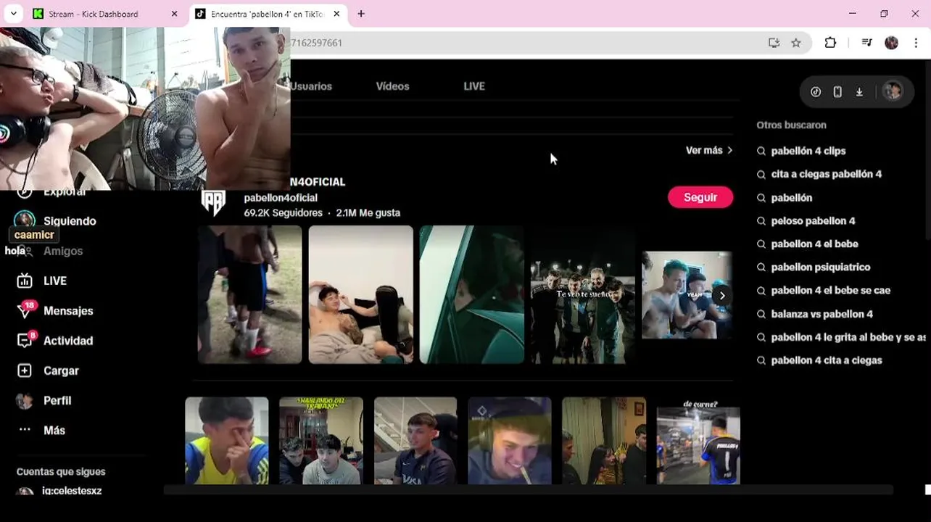Screen dimensions: 931x522
Task: Click the install-app icon in the address bar
Action: coord(774,43)
